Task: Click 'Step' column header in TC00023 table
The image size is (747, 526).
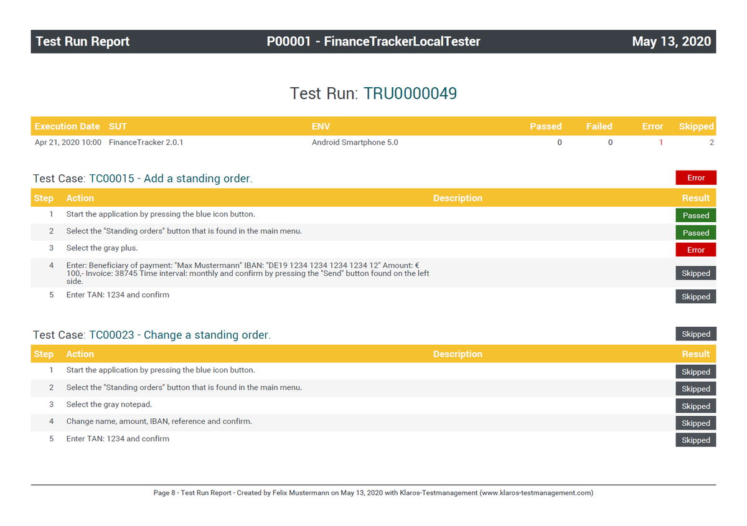Action: point(44,354)
